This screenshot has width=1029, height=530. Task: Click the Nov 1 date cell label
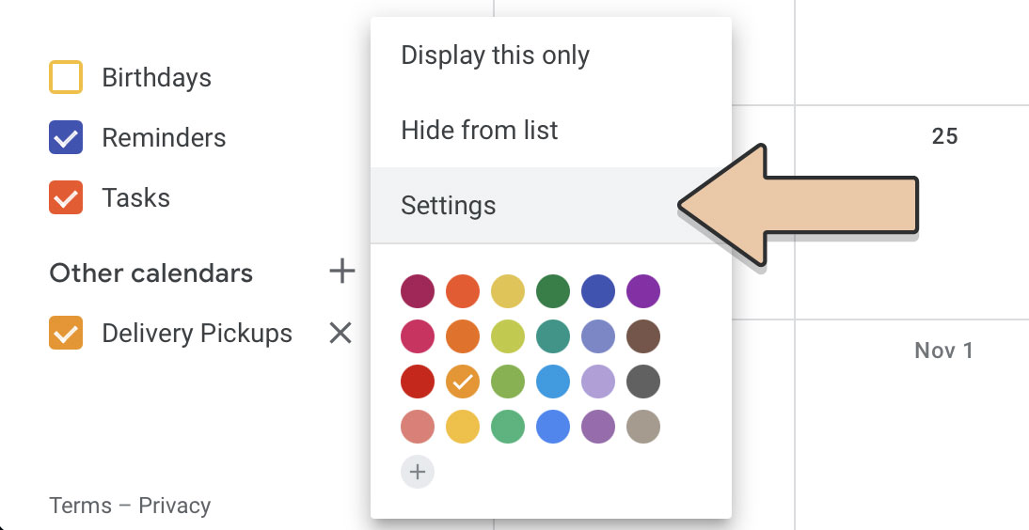point(943,351)
